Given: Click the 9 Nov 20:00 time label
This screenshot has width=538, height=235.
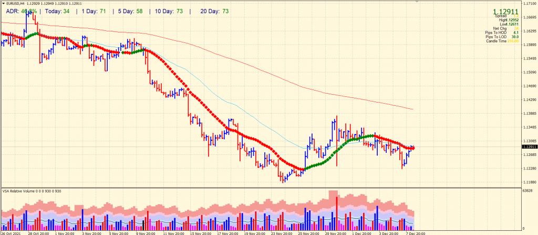Looking at the screenshot, I should pos(146,233).
